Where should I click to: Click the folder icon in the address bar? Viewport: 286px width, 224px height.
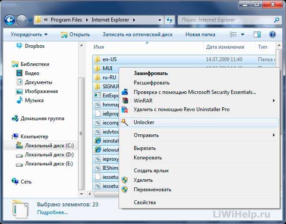point(38,20)
